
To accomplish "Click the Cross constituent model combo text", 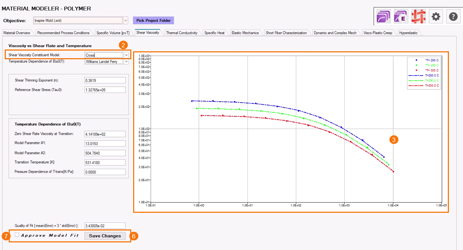I will (x=104, y=55).
